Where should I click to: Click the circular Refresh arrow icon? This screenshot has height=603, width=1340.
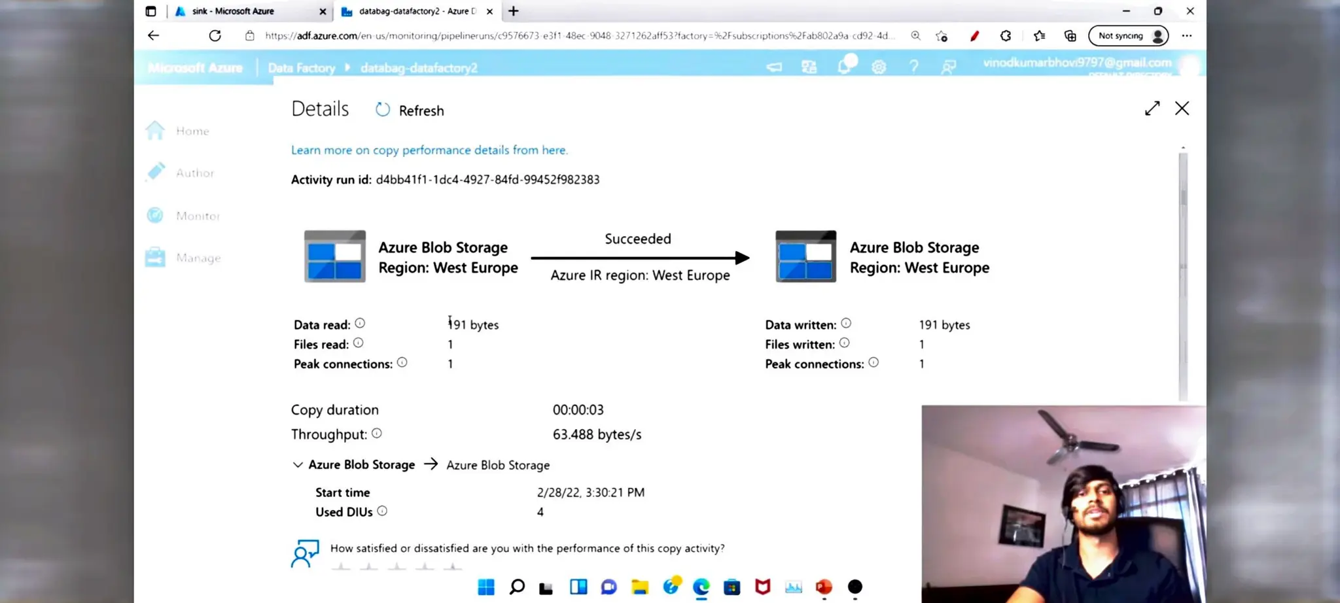(x=383, y=110)
